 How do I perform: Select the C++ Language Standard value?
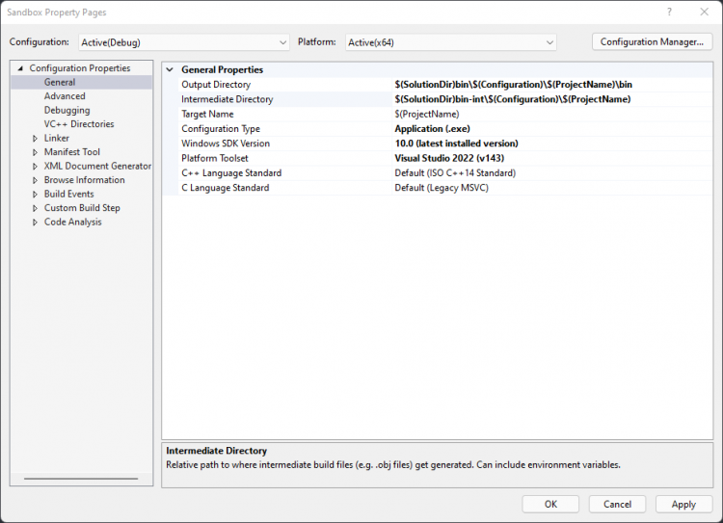(x=455, y=173)
